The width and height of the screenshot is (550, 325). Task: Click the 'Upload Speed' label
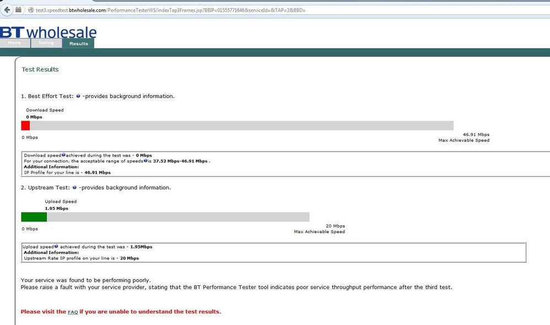[x=61, y=202]
